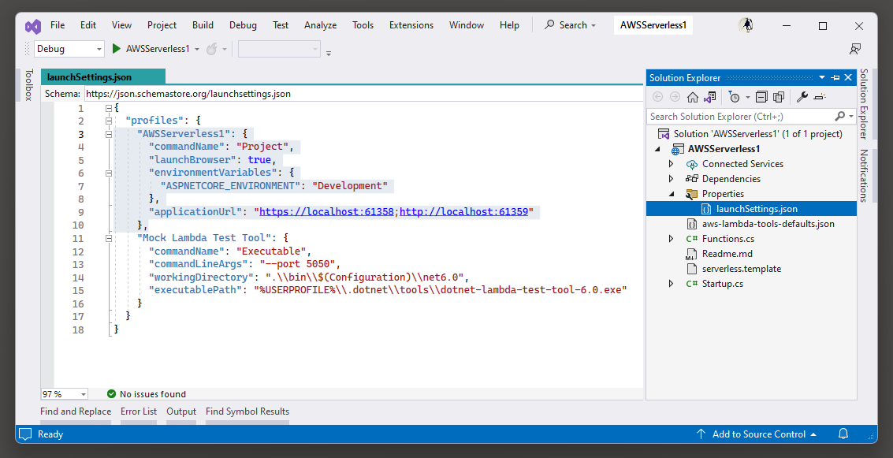This screenshot has width=893, height=458.
Task: Click the Solution Explorer Home icon
Action: click(x=693, y=97)
